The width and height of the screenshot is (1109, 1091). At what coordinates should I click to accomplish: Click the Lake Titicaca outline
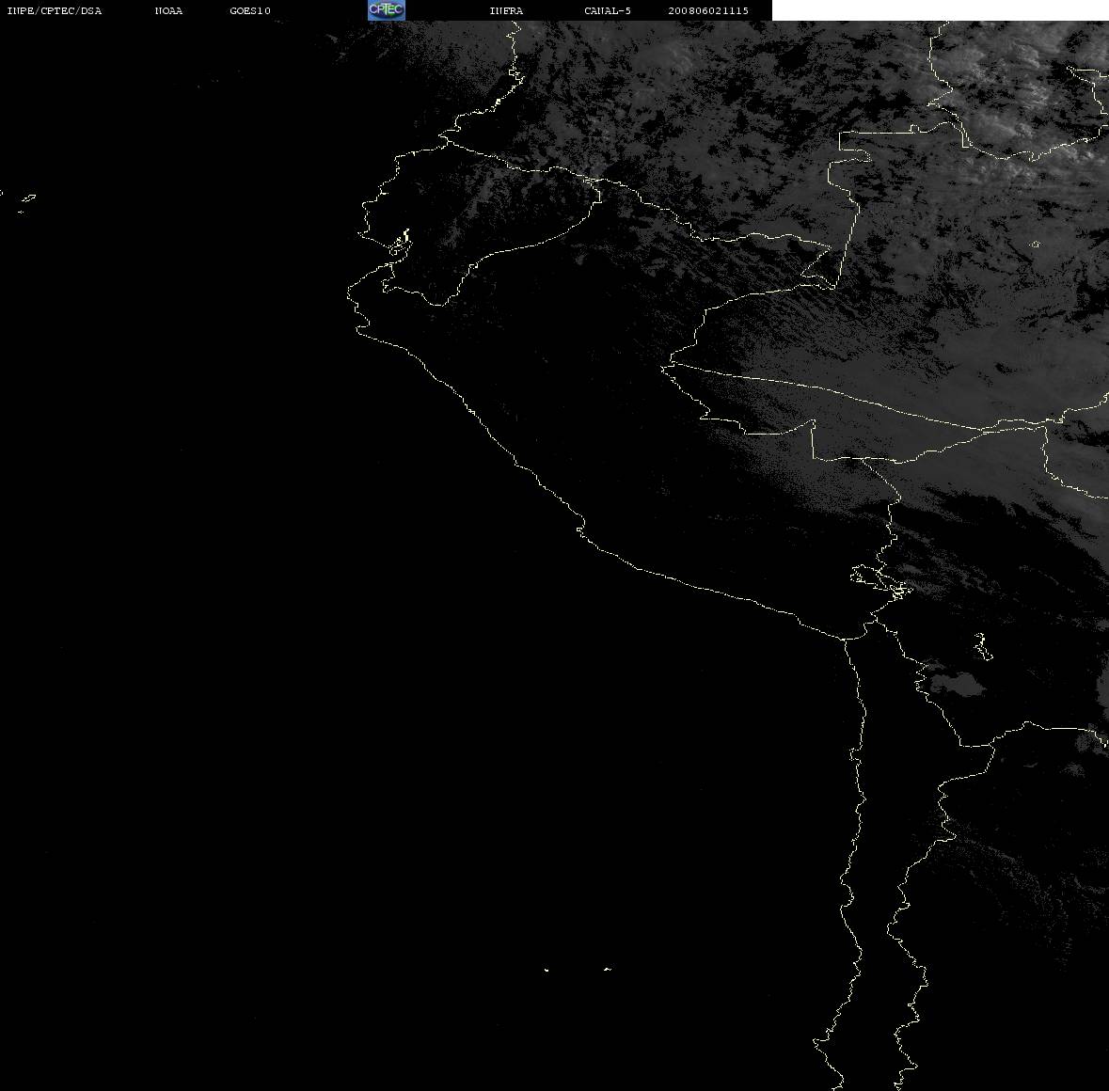[880, 581]
